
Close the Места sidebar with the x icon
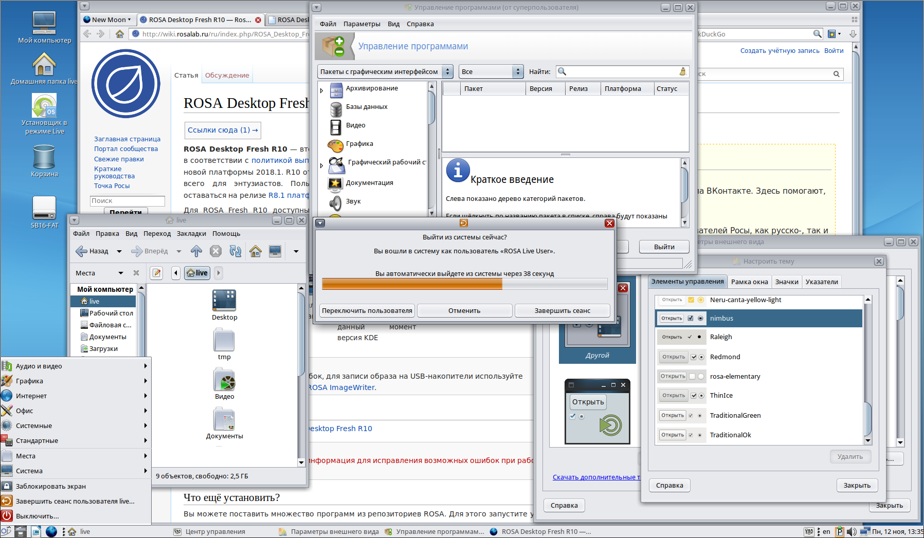(136, 273)
